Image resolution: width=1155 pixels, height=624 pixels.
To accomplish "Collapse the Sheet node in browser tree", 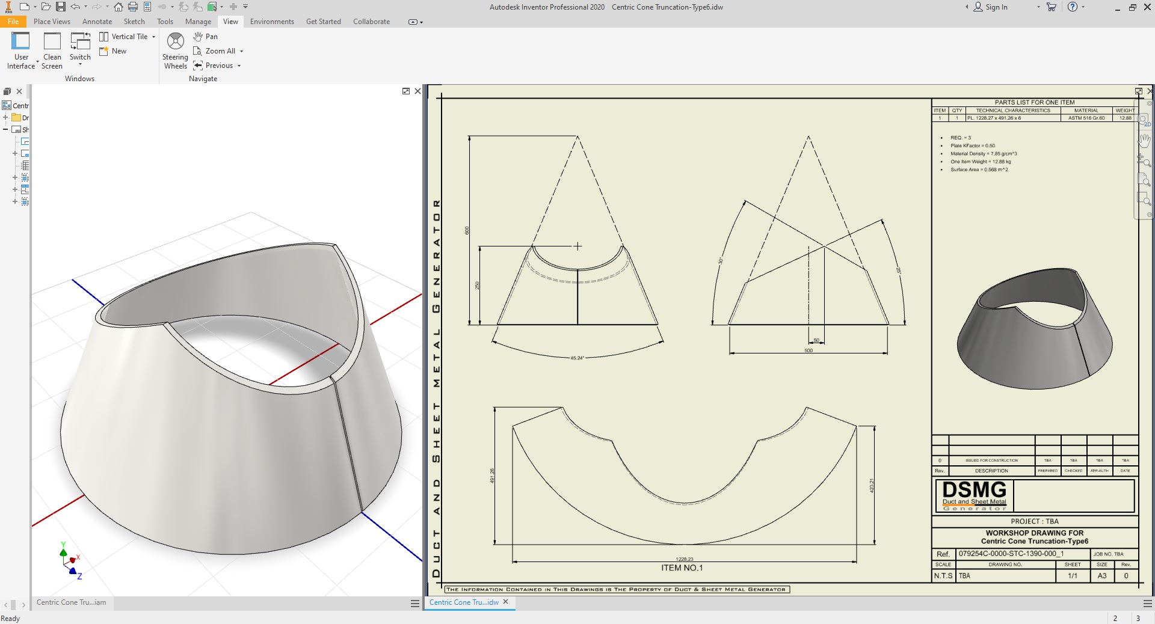I will tap(5, 129).
